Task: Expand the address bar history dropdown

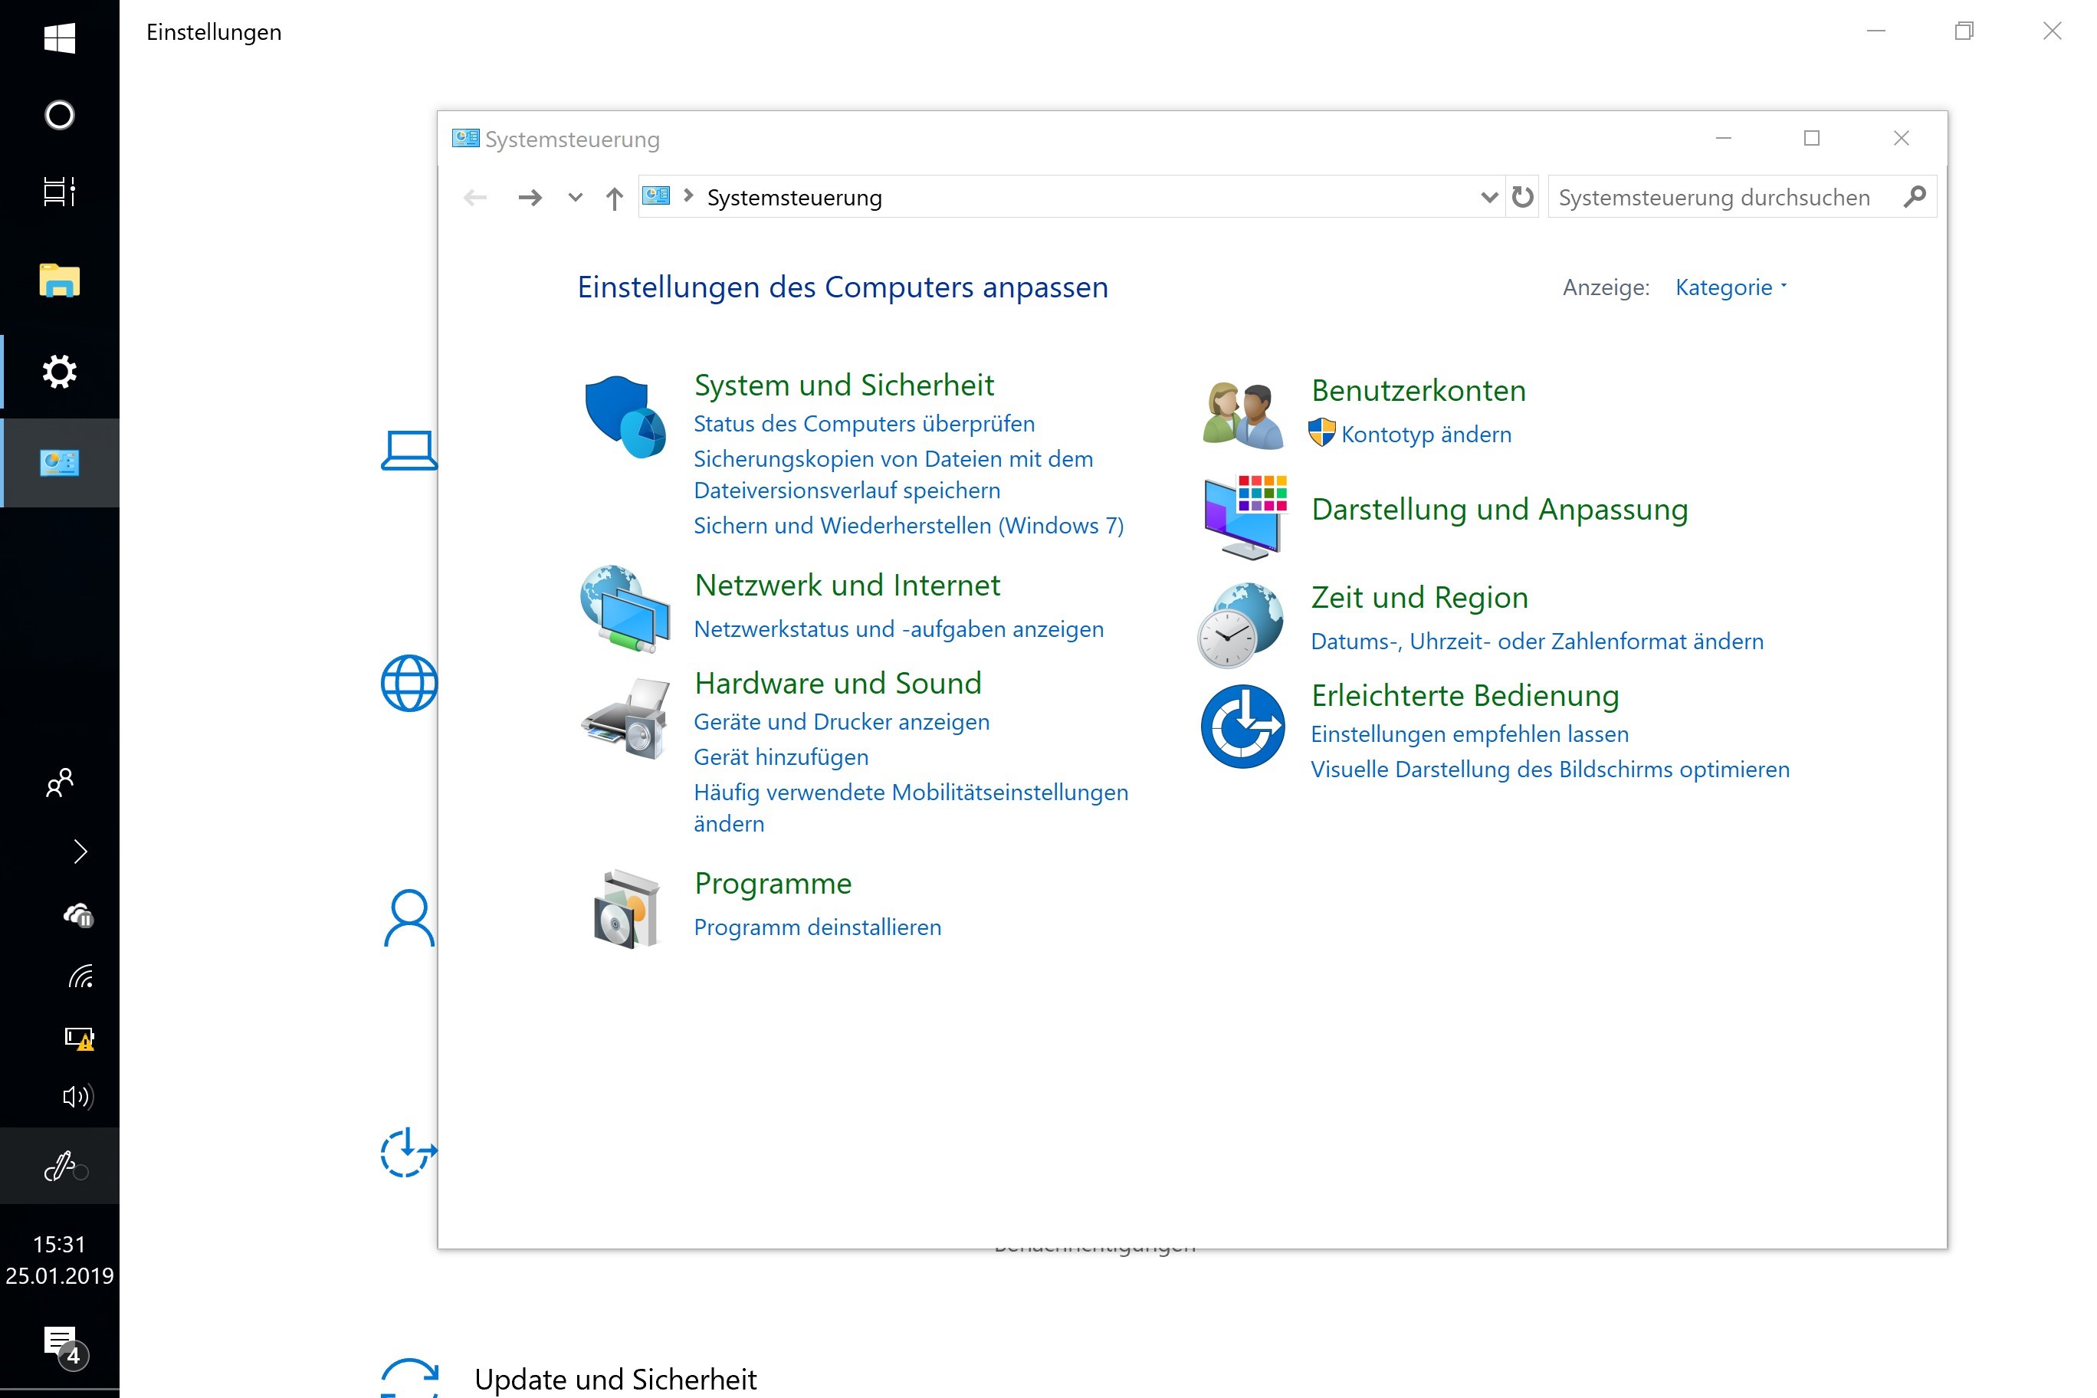Action: click(x=1488, y=197)
